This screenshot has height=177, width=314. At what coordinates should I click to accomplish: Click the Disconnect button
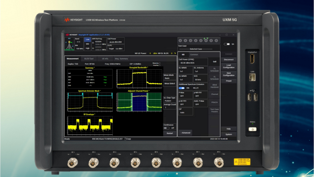229,60
